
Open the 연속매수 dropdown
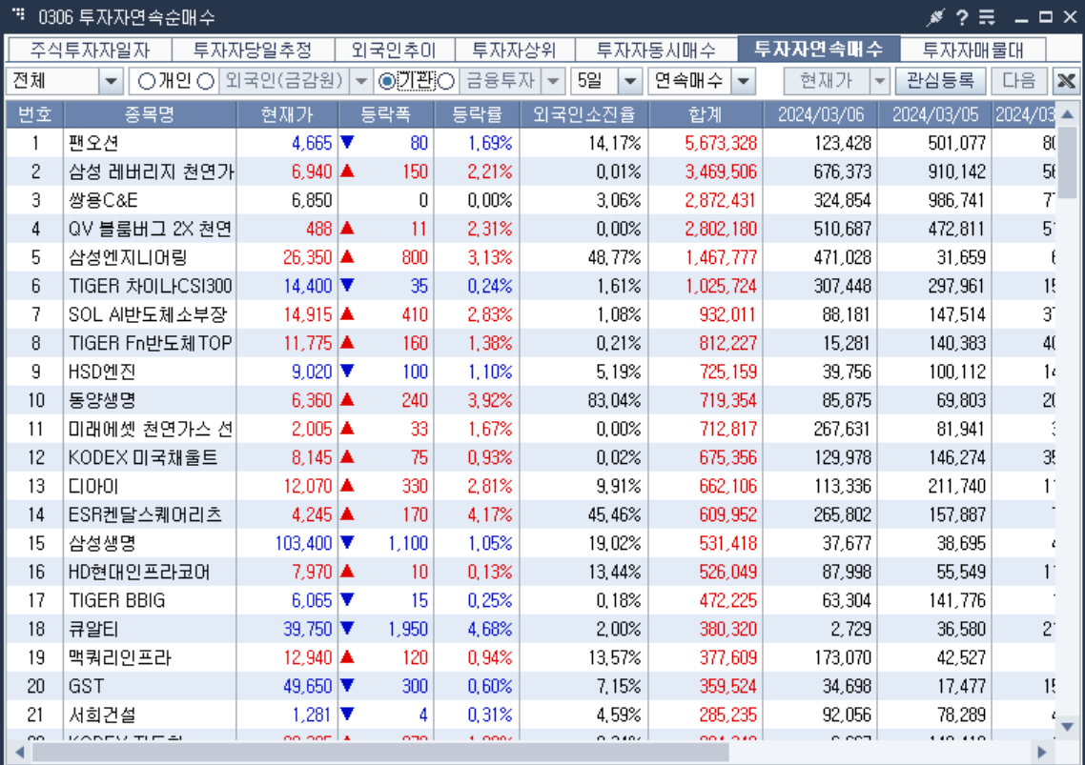click(743, 82)
